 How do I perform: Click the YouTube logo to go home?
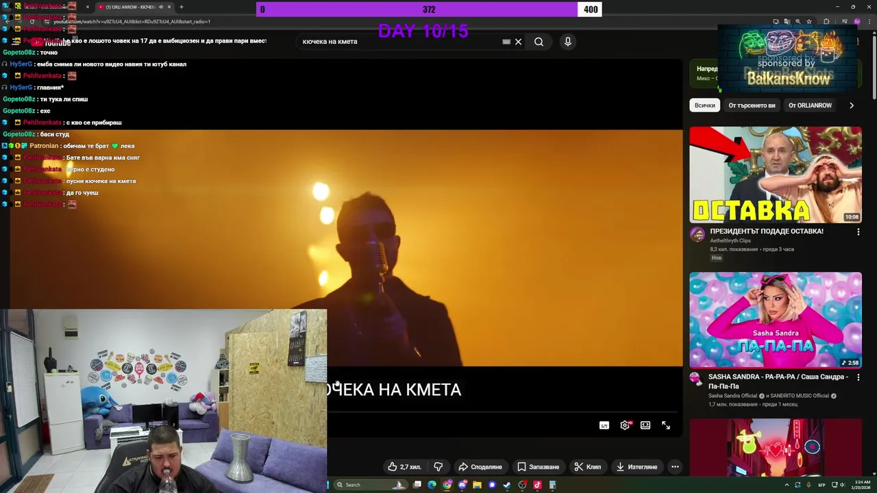pyautogui.click(x=50, y=42)
